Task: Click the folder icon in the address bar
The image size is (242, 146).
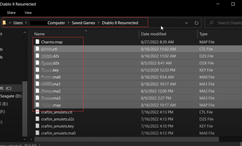Action: pyautogui.click(x=4, y=23)
